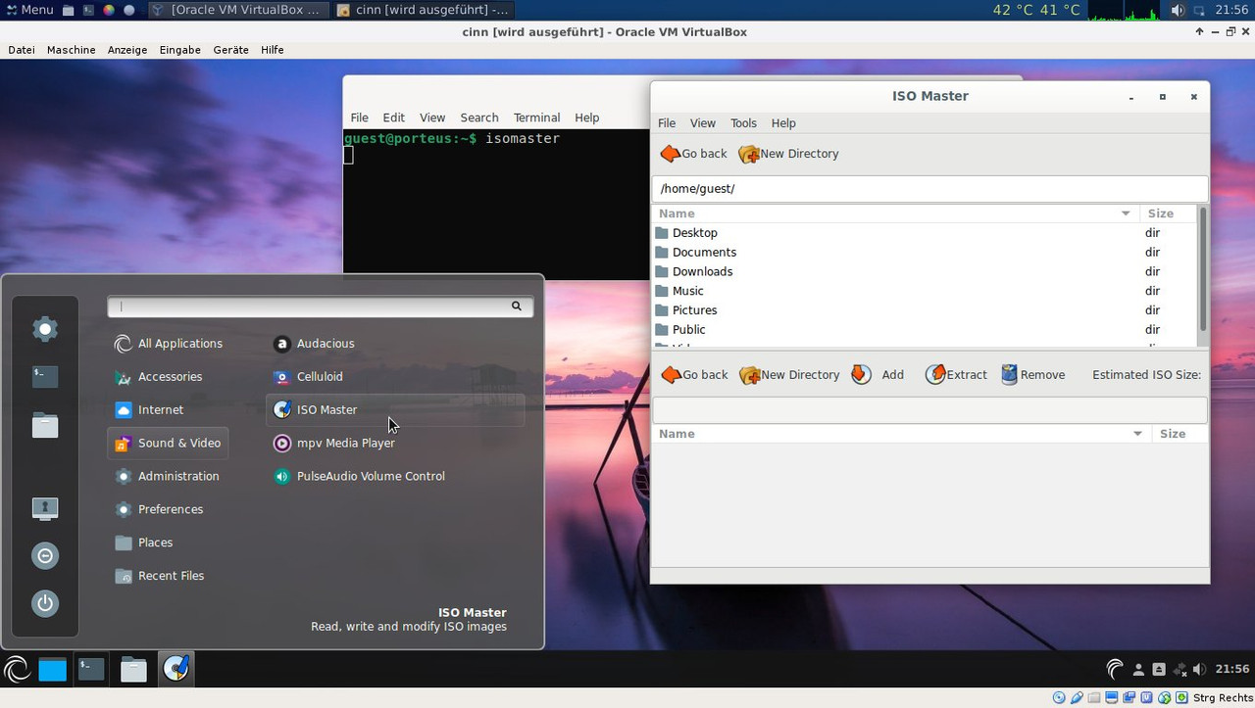
Task: Click the lock screen icon in menu sidebar
Action: (45, 508)
